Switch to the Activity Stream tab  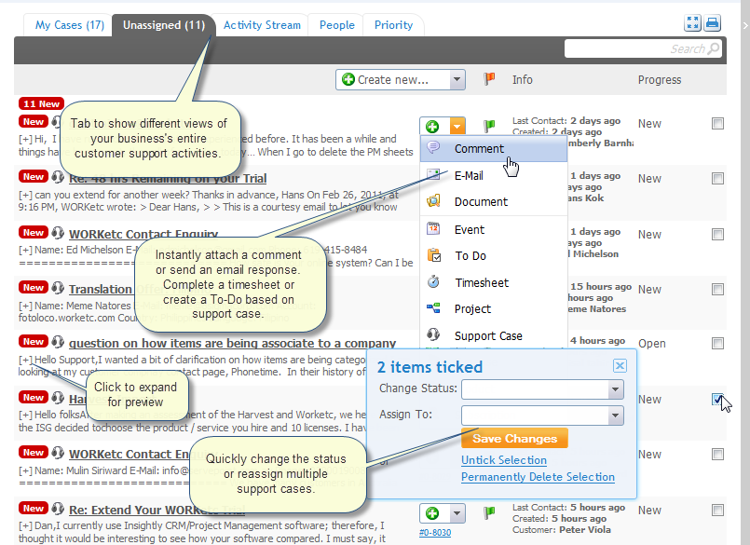tap(262, 25)
